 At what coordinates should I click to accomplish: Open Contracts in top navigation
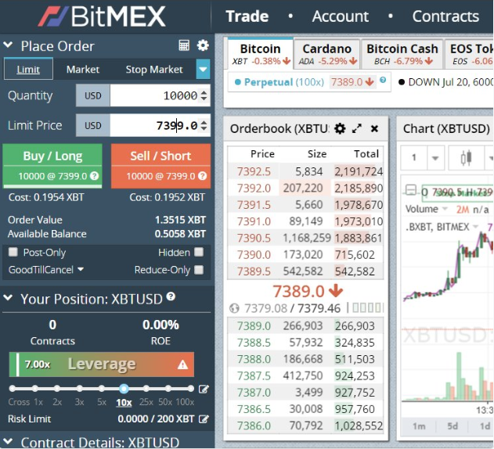(x=445, y=16)
